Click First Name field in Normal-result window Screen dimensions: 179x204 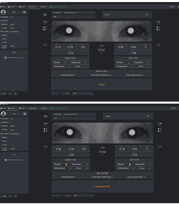19,17
